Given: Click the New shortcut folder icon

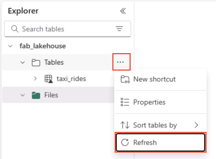Looking at the screenshot, I should (125, 79).
